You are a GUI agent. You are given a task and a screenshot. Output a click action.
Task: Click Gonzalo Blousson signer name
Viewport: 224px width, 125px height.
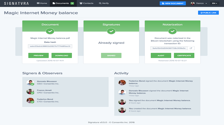[x=47, y=81]
